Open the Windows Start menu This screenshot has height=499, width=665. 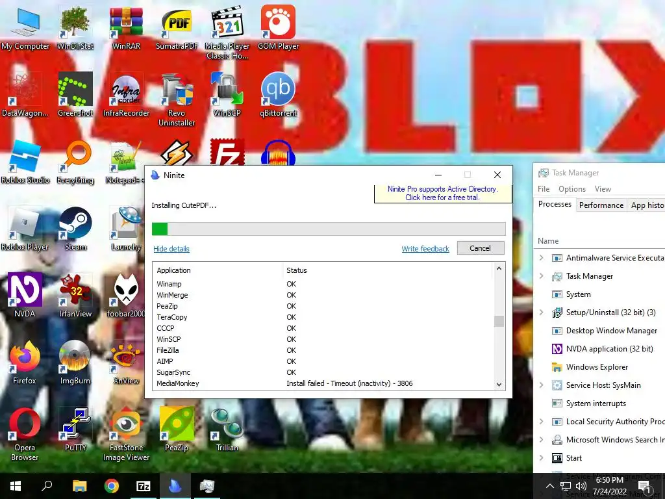click(x=16, y=486)
